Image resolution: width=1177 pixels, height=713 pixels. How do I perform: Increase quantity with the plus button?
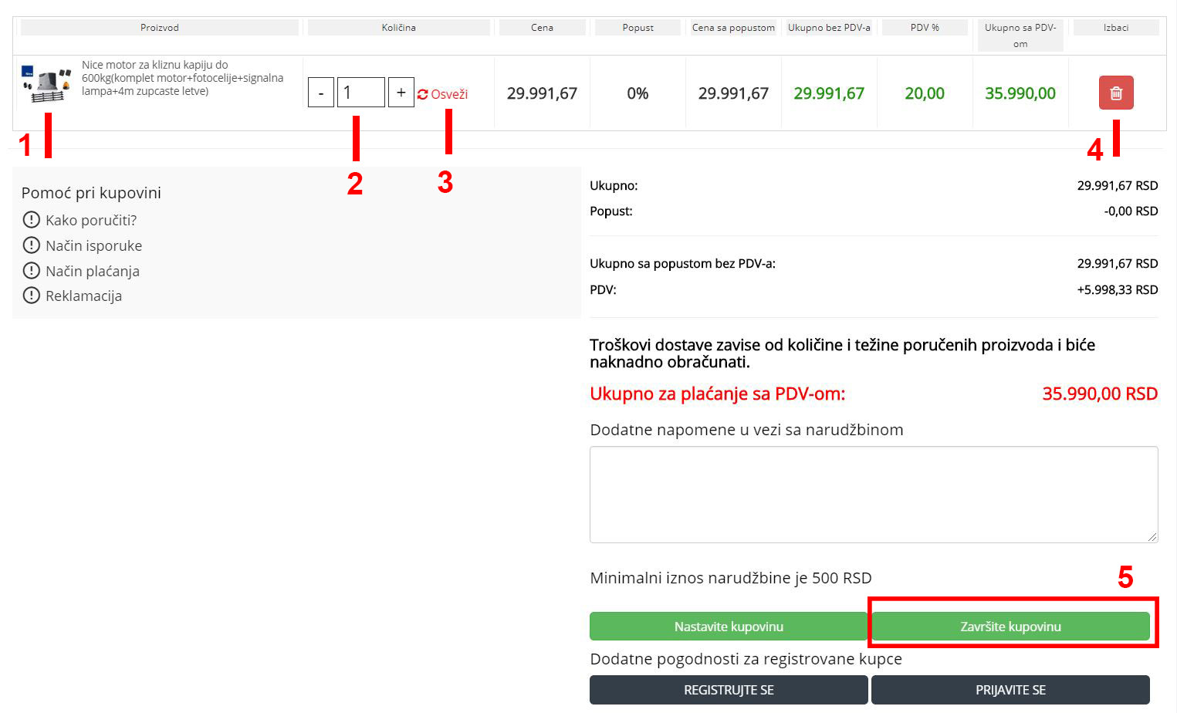401,93
